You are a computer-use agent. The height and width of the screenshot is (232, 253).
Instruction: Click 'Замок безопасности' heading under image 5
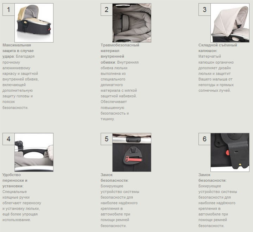(114, 178)
